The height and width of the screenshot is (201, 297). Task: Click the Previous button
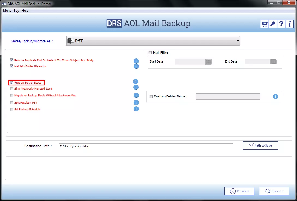[x=239, y=191]
